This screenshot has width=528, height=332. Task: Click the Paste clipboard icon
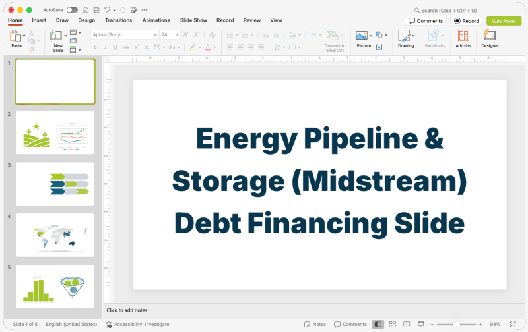pyautogui.click(x=15, y=36)
